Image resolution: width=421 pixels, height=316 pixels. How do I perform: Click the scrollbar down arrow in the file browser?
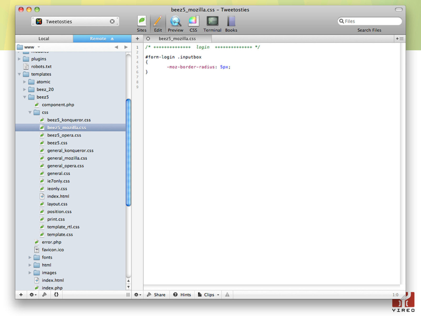[128, 287]
